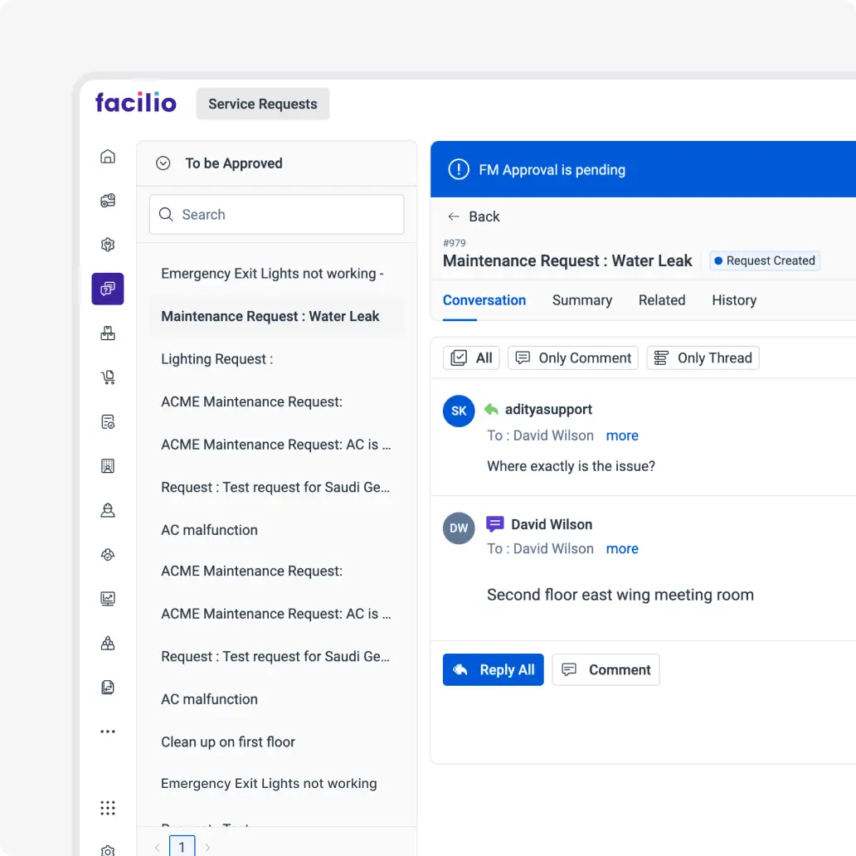Select the analytics dashboard chart icon
Screen dimensions: 856x856
108,599
